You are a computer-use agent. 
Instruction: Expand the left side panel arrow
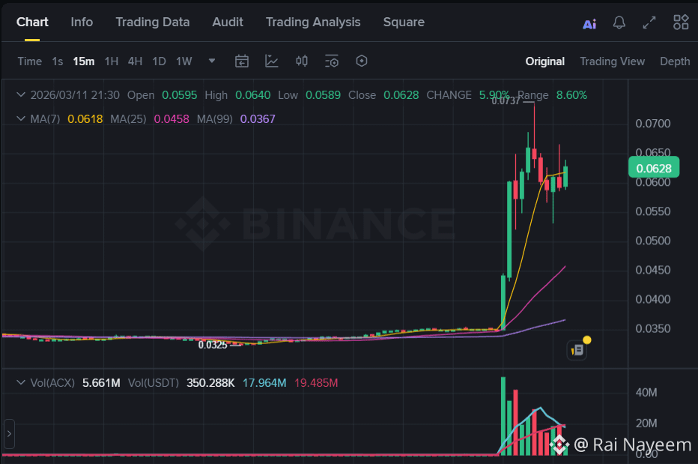pyautogui.click(x=9, y=433)
